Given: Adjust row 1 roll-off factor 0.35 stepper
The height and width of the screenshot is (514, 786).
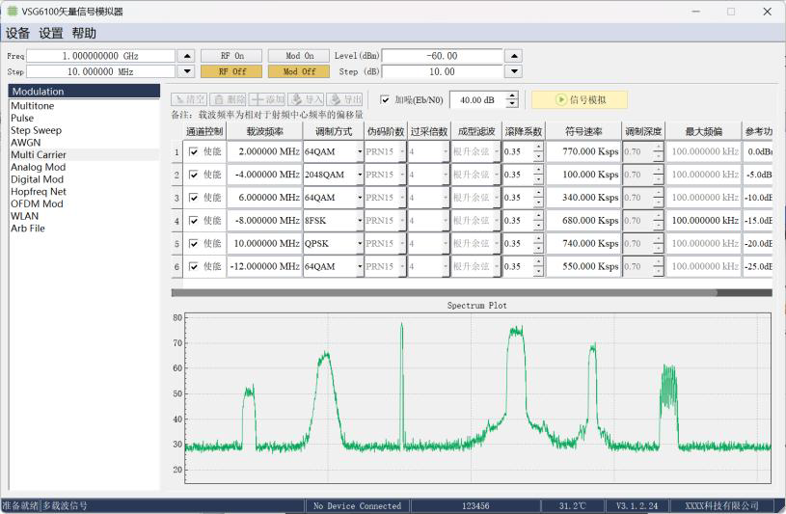Looking at the screenshot, I should click(538, 151).
